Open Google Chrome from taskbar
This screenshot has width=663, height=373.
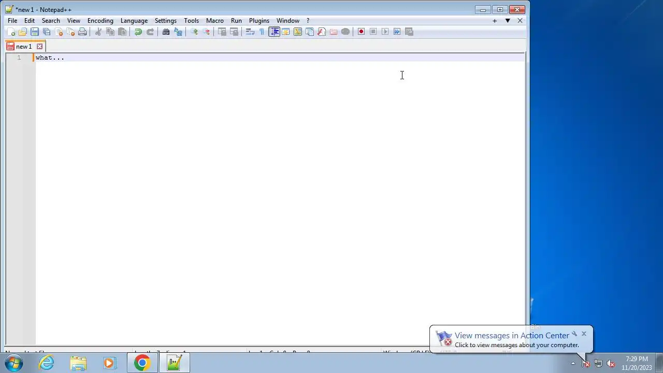(142, 363)
